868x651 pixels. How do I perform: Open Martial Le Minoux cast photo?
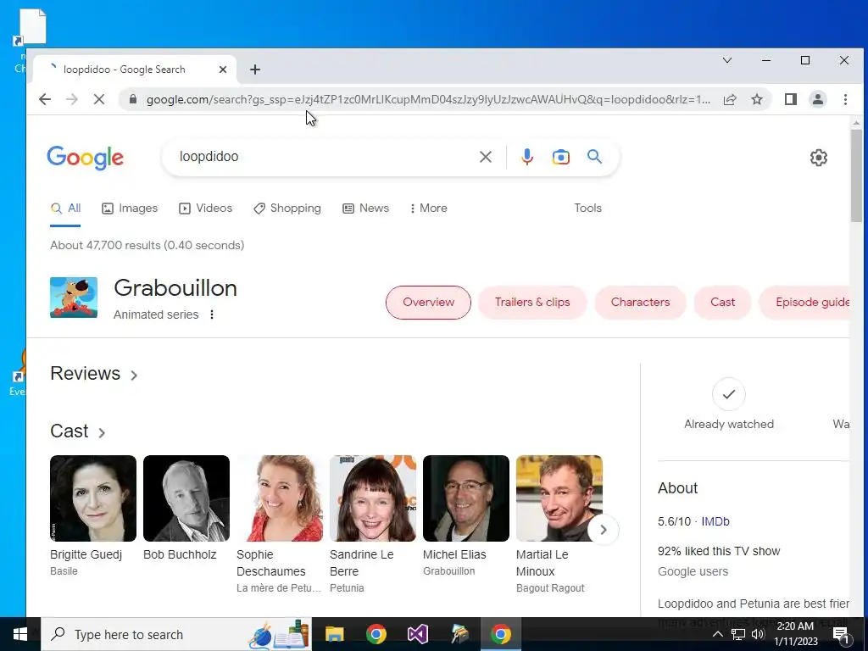point(559,498)
